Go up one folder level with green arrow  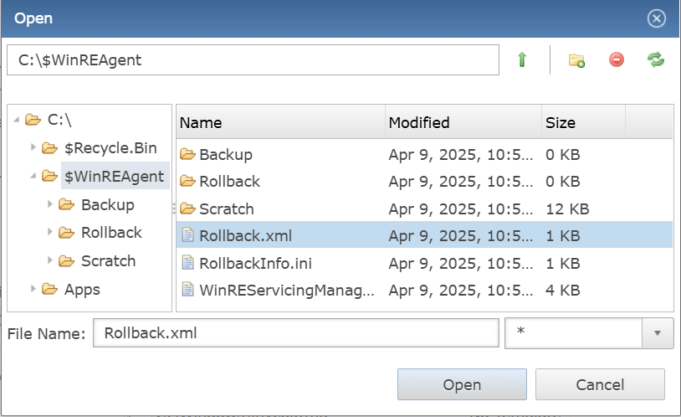(522, 59)
